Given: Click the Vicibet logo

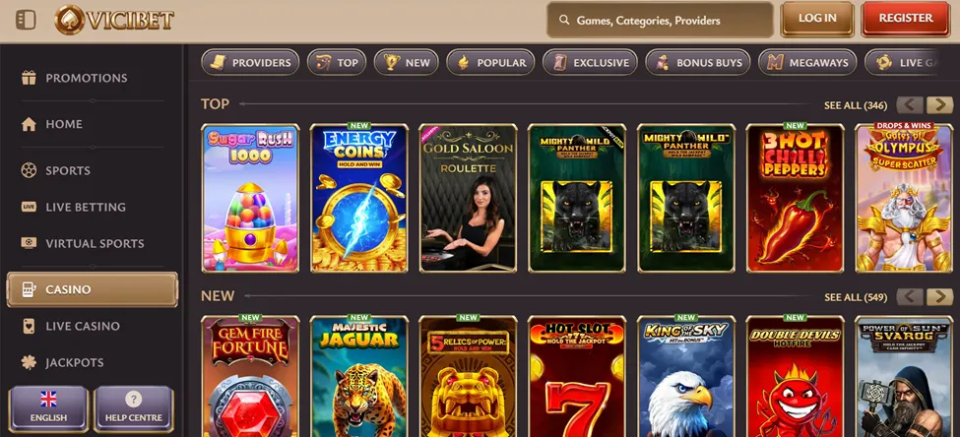Looking at the screenshot, I should pos(114,20).
